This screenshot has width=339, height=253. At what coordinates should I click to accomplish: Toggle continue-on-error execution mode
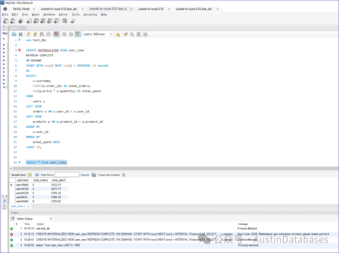(56, 34)
